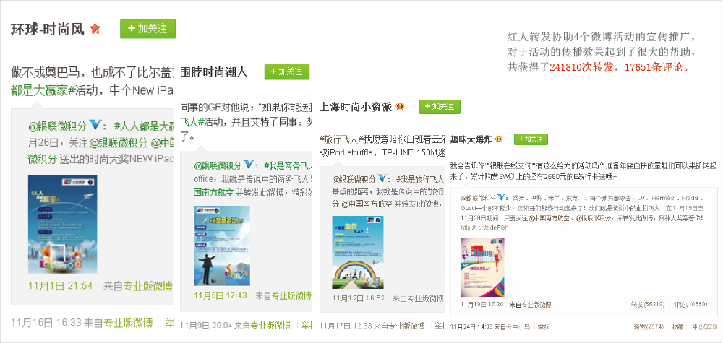Click the 云中小鸟 source link

click(518, 326)
